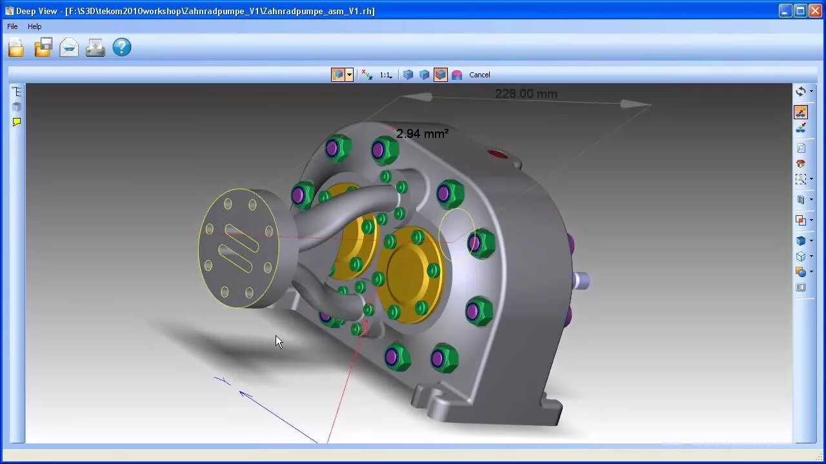The width and height of the screenshot is (826, 464).
Task: Click the 228.00 mm dimension label
Action: click(526, 94)
